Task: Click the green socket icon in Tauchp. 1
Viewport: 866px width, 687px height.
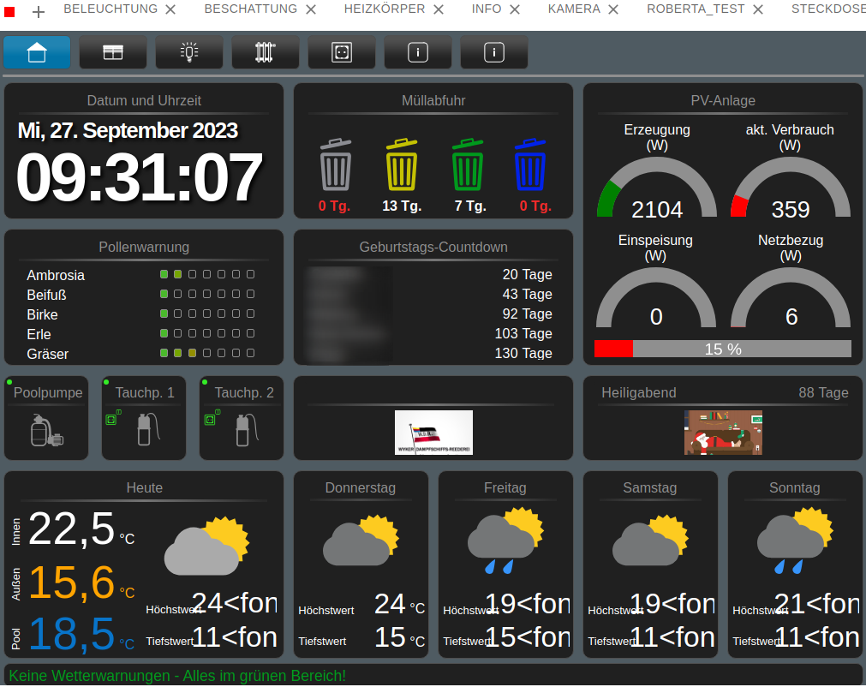Action: click(113, 417)
